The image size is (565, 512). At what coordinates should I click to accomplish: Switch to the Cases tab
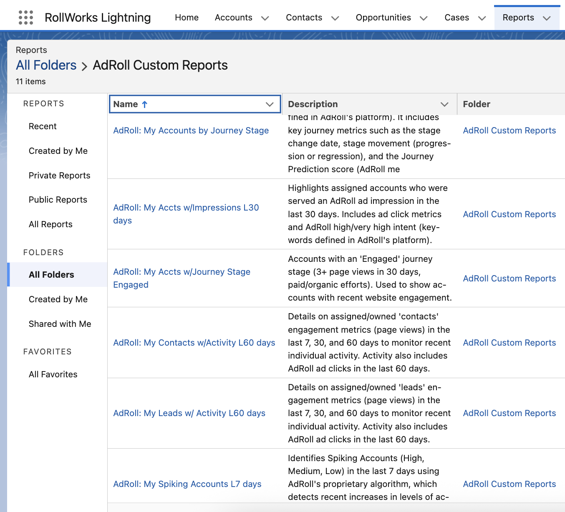point(457,18)
